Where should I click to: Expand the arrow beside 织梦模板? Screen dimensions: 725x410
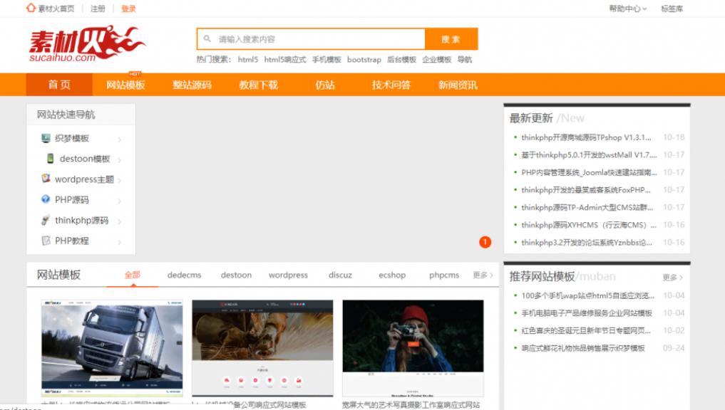click(x=119, y=140)
